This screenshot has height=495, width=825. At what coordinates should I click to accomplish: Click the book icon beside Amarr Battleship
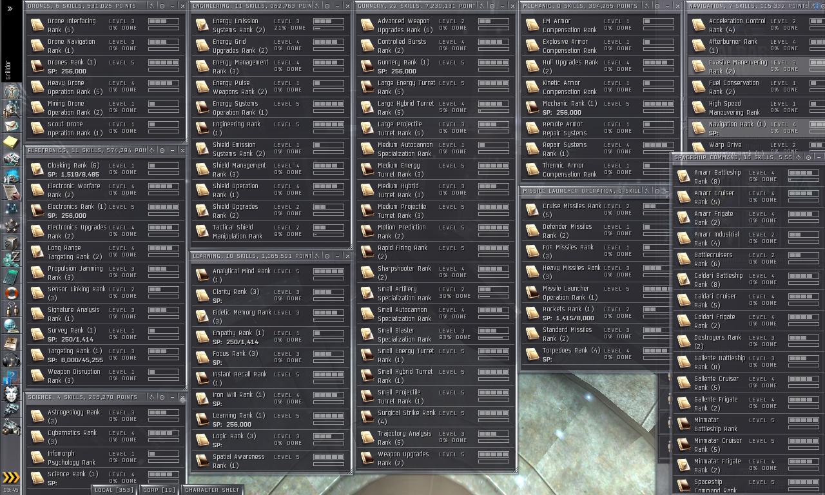(x=684, y=177)
